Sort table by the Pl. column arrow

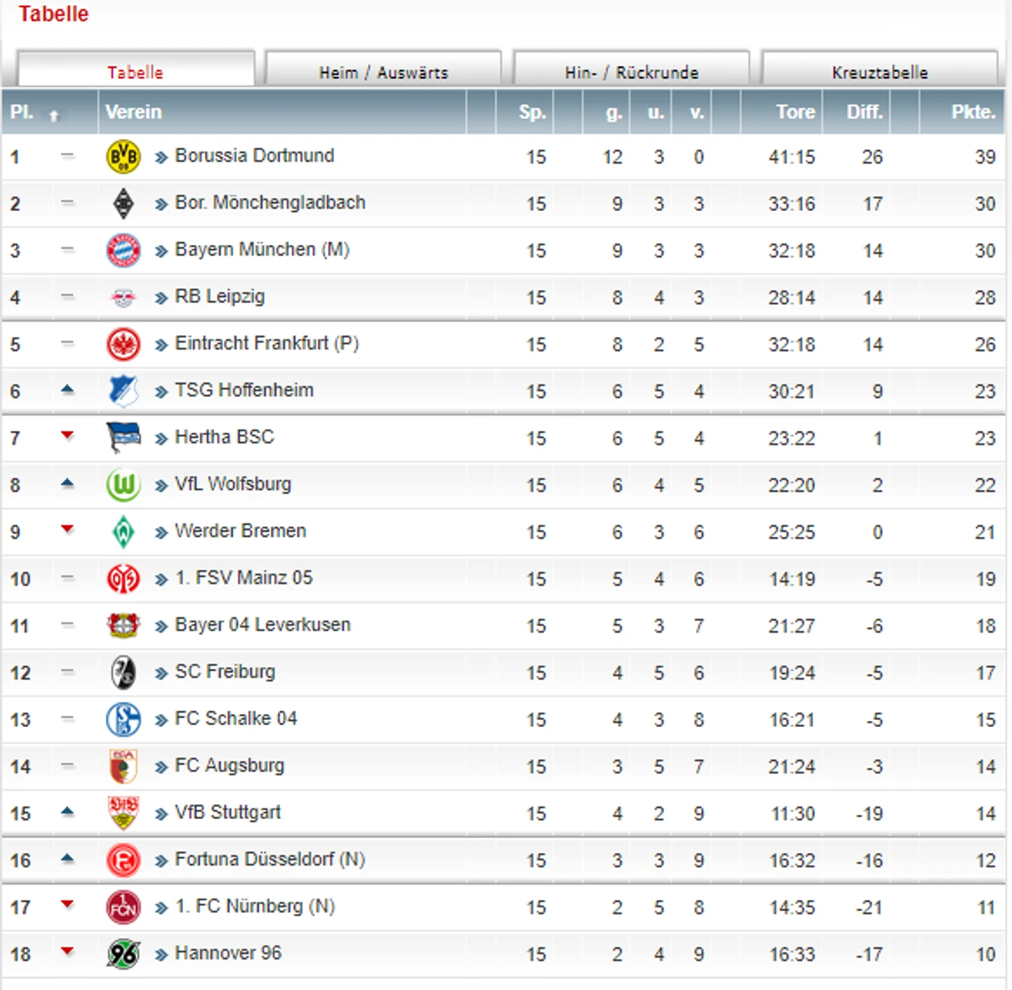click(x=54, y=115)
